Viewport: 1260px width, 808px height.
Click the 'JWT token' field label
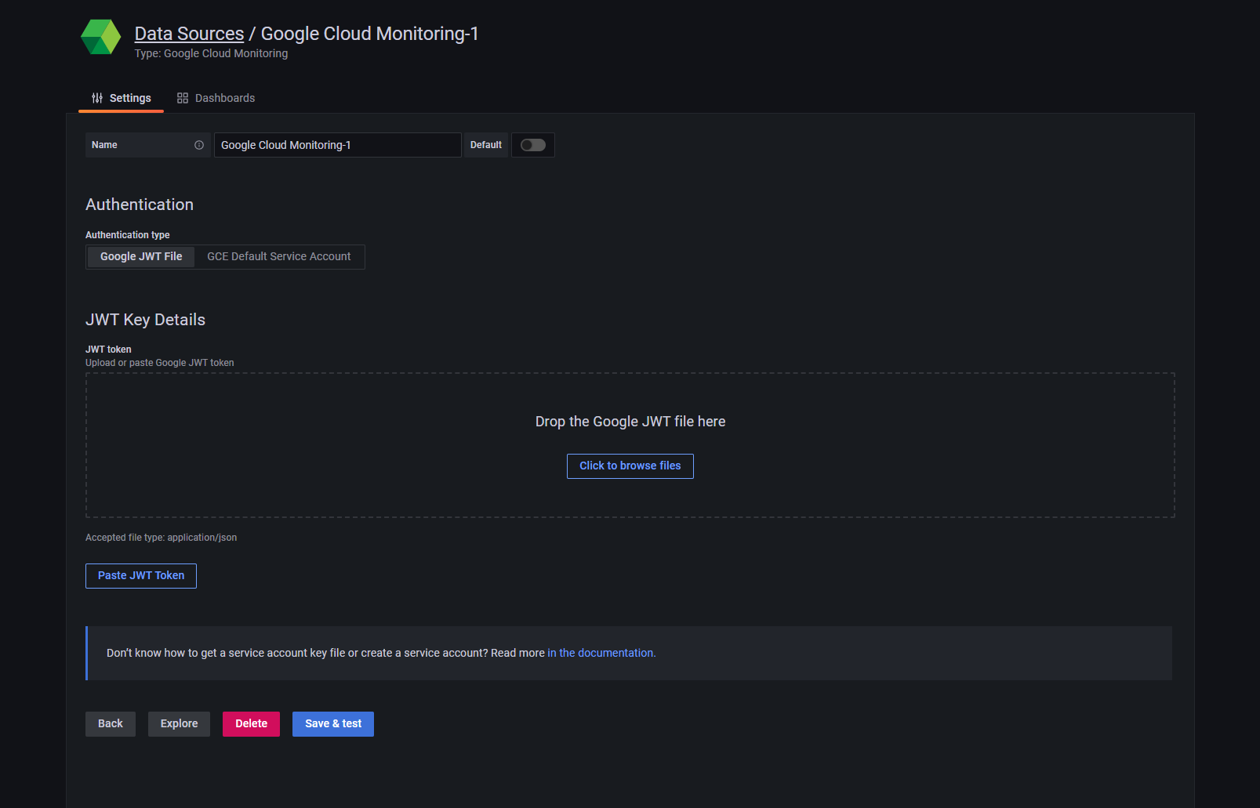coord(108,350)
